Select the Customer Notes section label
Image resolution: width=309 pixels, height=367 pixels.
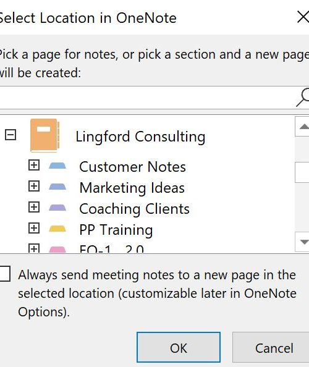(132, 167)
